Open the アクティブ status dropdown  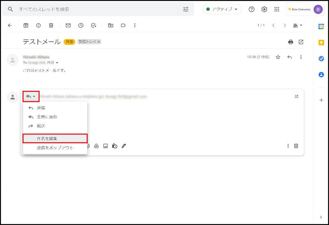point(222,9)
